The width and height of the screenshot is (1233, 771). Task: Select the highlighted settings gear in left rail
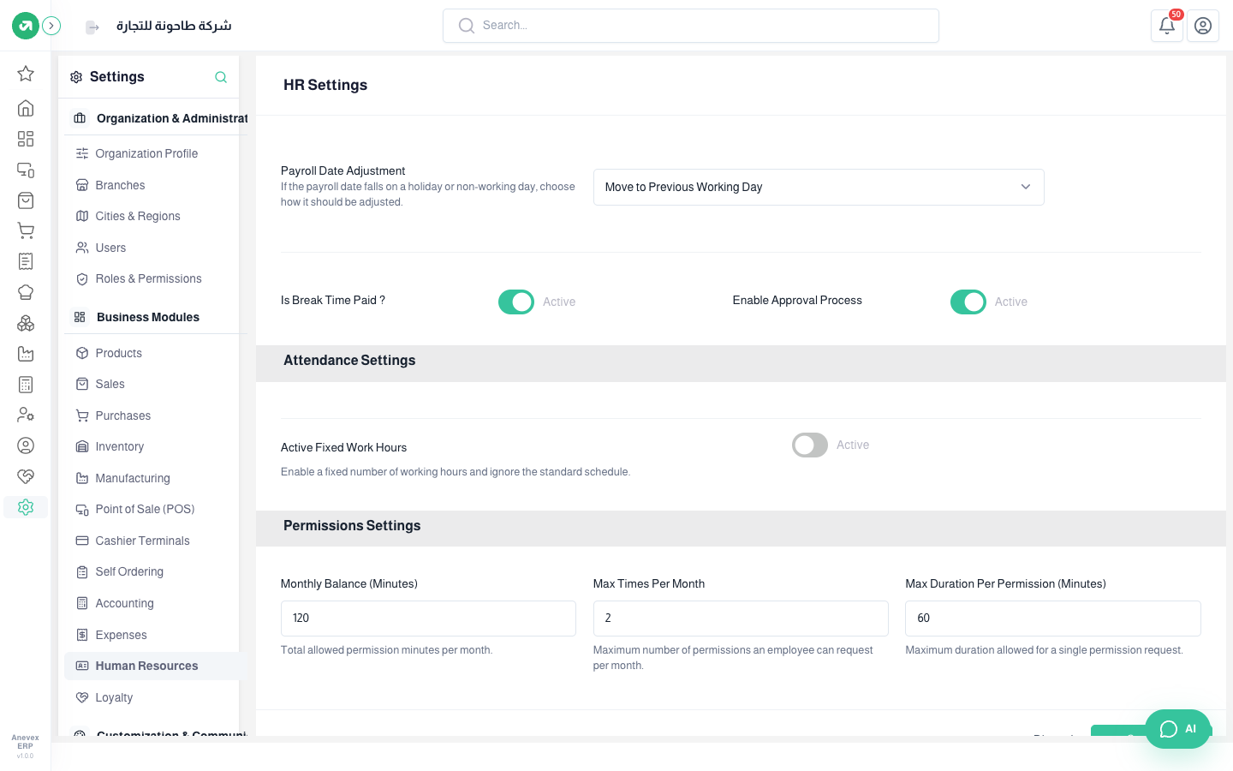pos(26,507)
